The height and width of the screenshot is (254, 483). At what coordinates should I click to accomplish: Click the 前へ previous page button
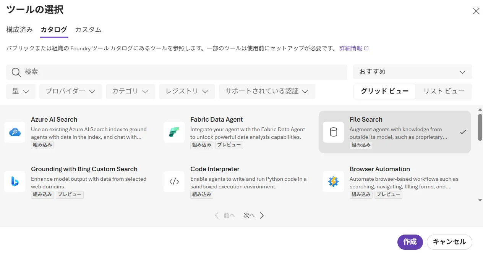tap(225, 215)
